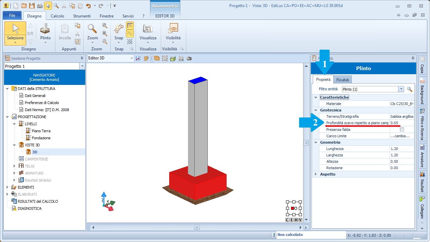Click the camera snapshot icon in view toolbar

(189, 58)
